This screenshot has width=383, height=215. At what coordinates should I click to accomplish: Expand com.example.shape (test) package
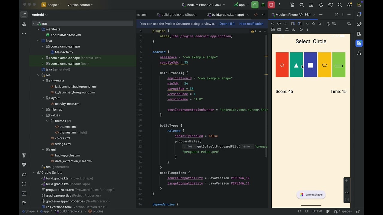click(x=43, y=64)
